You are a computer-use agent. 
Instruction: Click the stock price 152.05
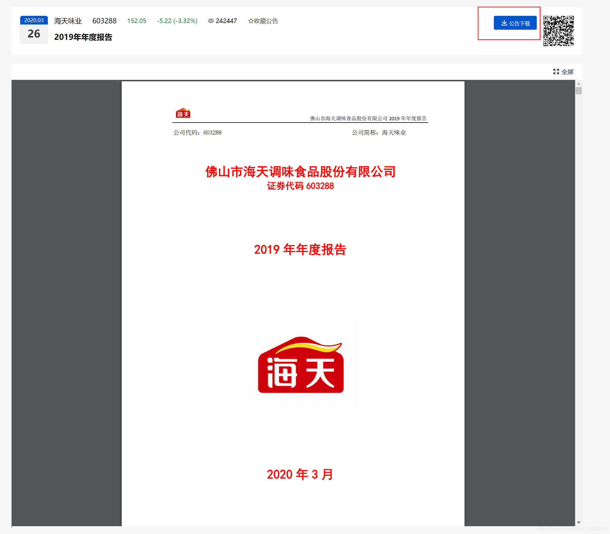coord(136,21)
